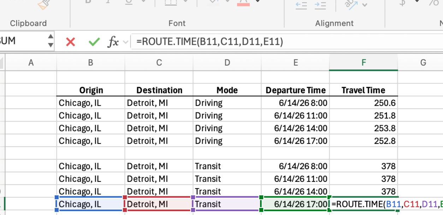443x215 pixels.
Task: Select the cell showing 251.8
Action: click(364, 116)
